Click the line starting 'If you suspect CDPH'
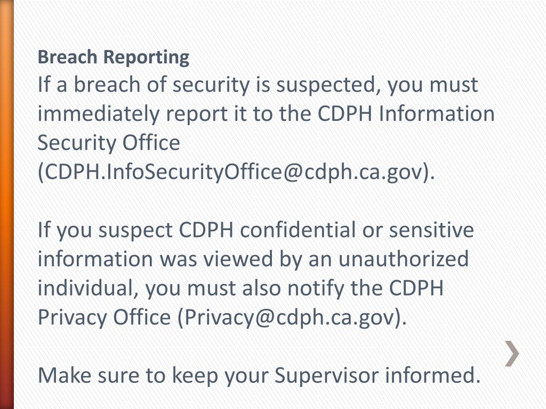Viewport: 546px width, 409px height. click(x=256, y=230)
